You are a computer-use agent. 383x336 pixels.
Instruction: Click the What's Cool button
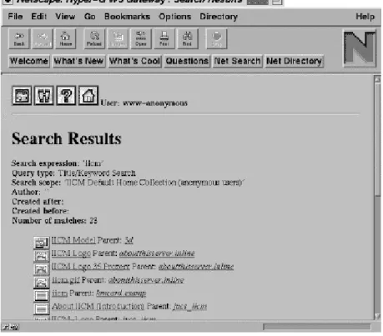pyautogui.click(x=134, y=61)
